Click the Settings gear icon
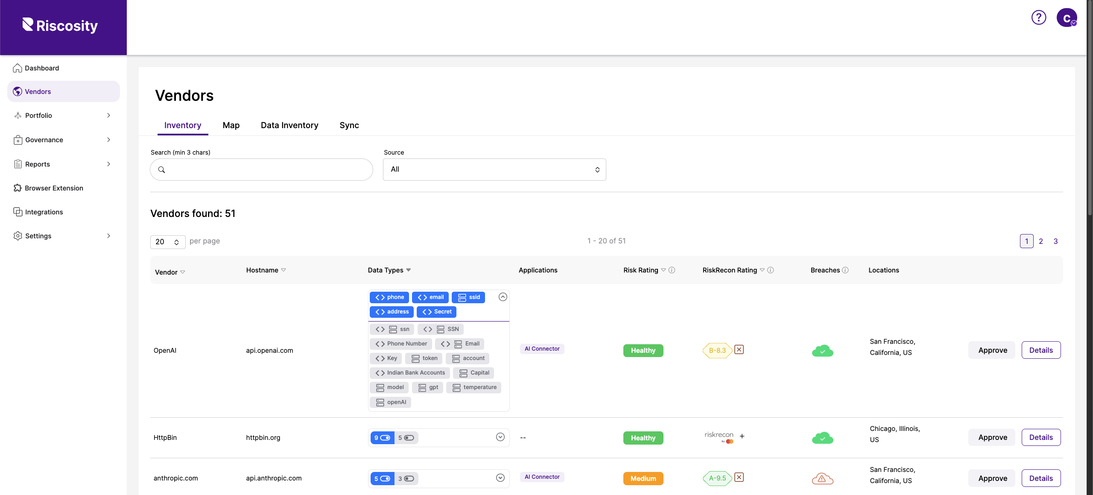This screenshot has width=1093, height=495. tap(18, 236)
